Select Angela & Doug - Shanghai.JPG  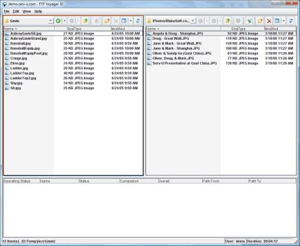click(x=178, y=33)
